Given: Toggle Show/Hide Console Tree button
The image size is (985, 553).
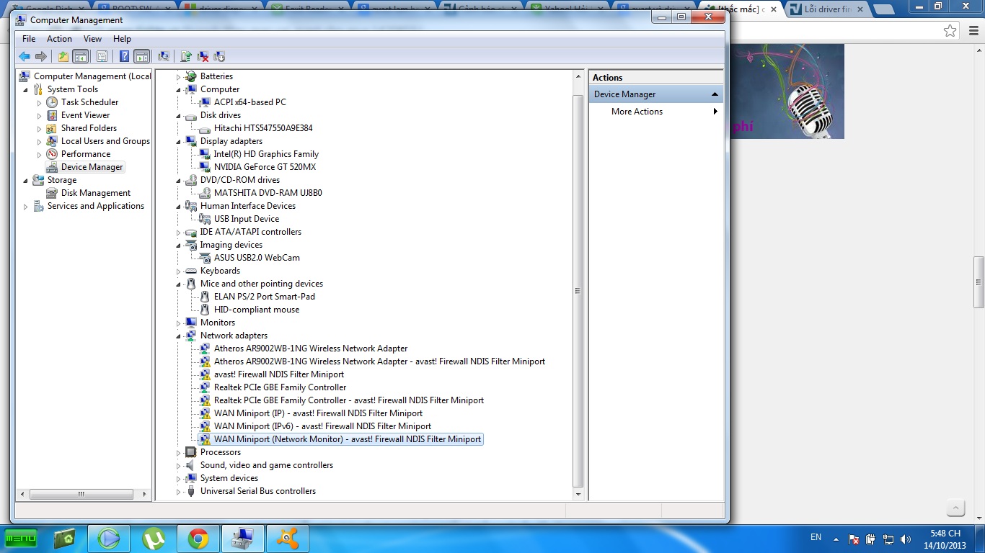Looking at the screenshot, I should pos(81,56).
